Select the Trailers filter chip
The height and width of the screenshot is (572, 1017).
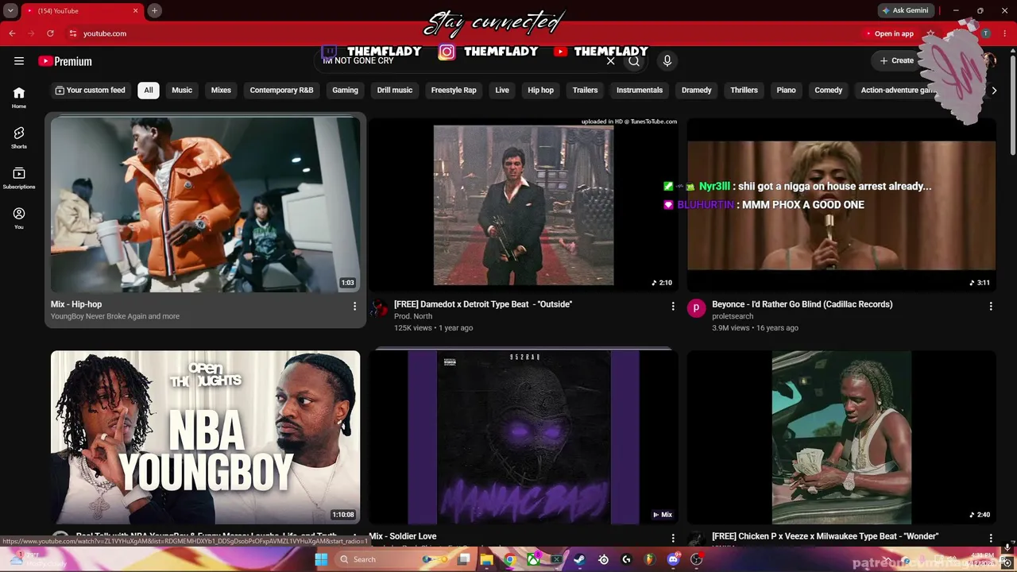click(x=586, y=90)
